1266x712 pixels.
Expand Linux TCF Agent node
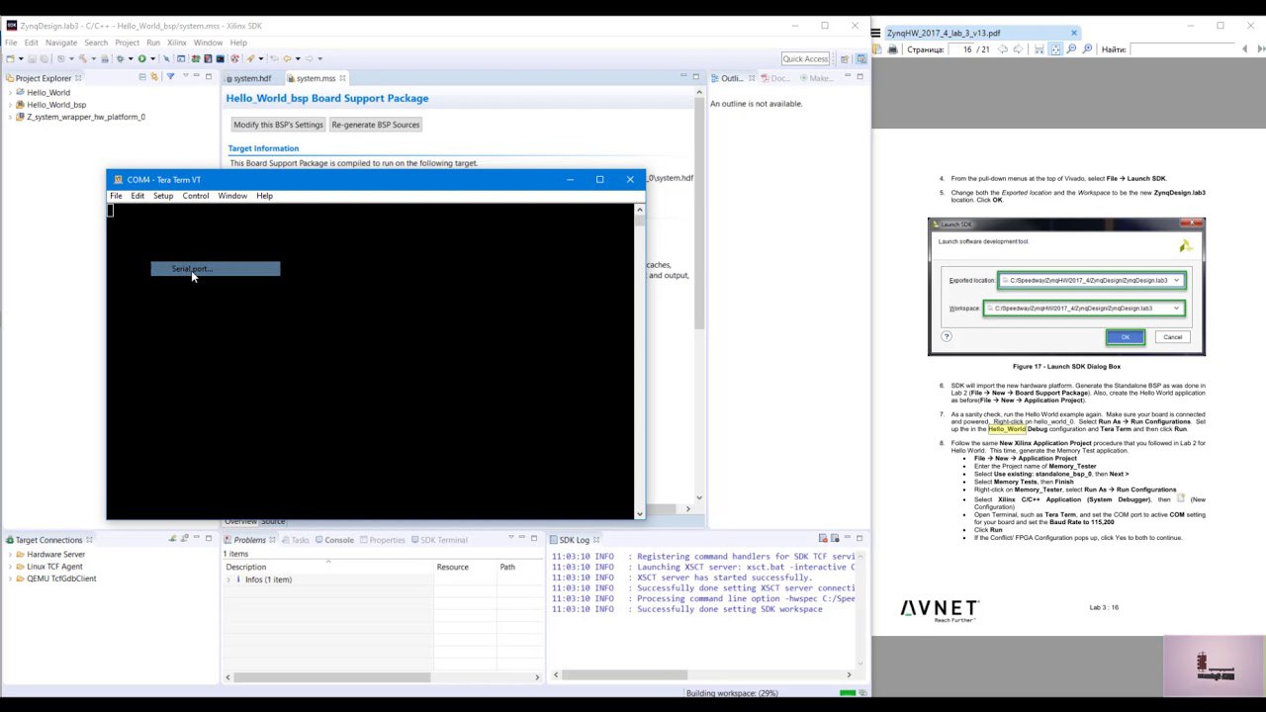(x=10, y=567)
